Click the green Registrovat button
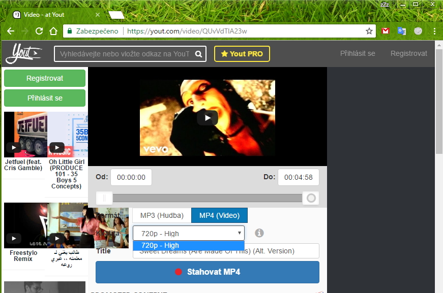Image resolution: width=443 pixels, height=293 pixels. (x=45, y=78)
